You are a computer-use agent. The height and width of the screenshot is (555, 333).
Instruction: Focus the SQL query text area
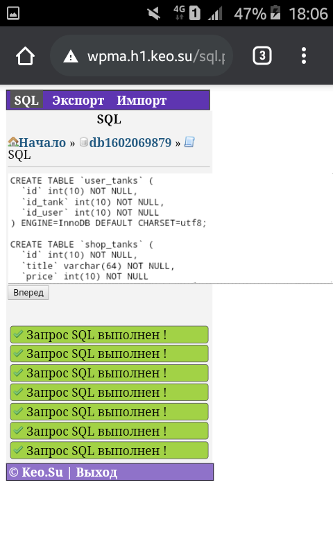[170, 228]
